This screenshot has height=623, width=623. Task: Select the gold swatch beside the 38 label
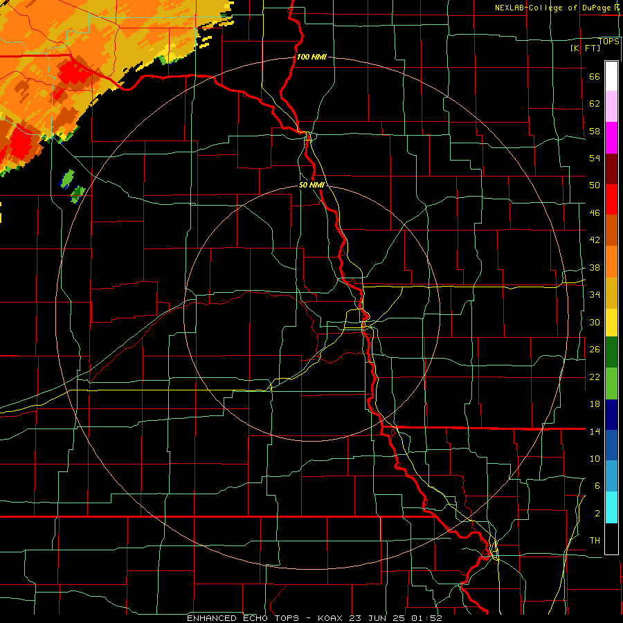coord(611,293)
